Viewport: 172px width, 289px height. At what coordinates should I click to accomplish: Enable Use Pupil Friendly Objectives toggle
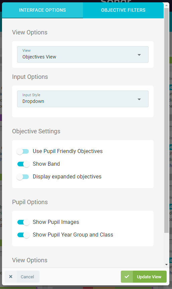pos(23,151)
